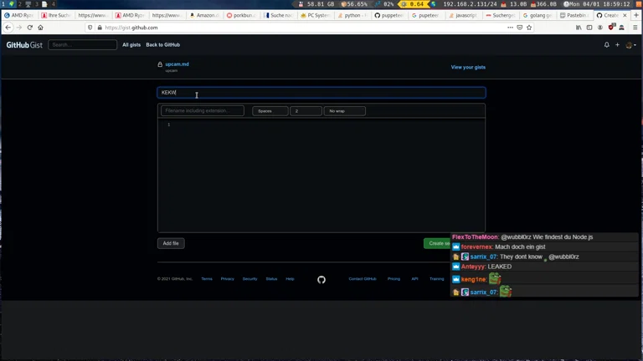
Task: Switch to the Pastebin browser tab
Action: click(575, 15)
